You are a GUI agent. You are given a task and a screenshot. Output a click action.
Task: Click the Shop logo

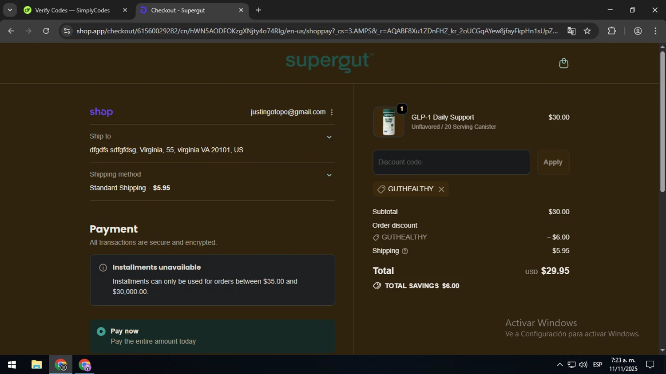(x=101, y=112)
